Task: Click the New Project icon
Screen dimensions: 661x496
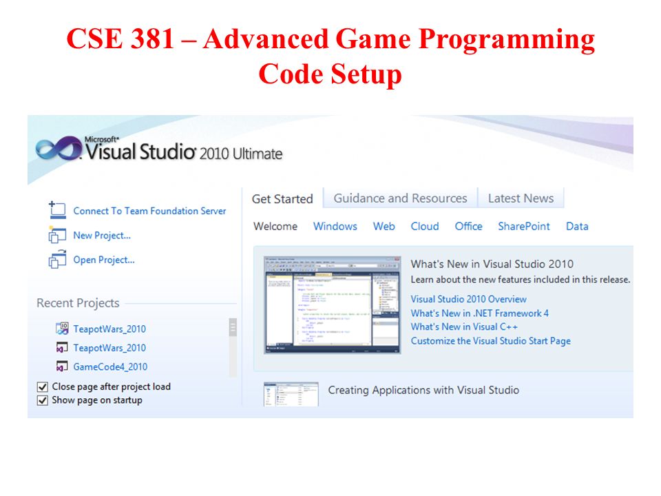Action: click(x=57, y=235)
